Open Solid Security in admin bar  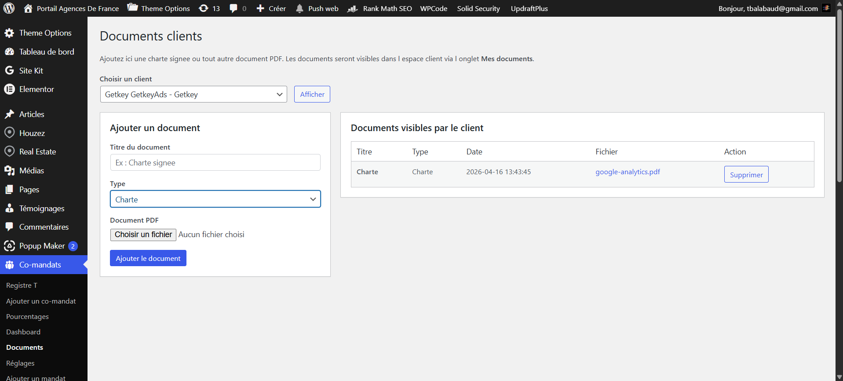(478, 8)
